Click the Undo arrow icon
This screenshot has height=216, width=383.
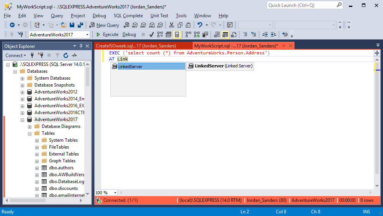(x=200, y=25)
